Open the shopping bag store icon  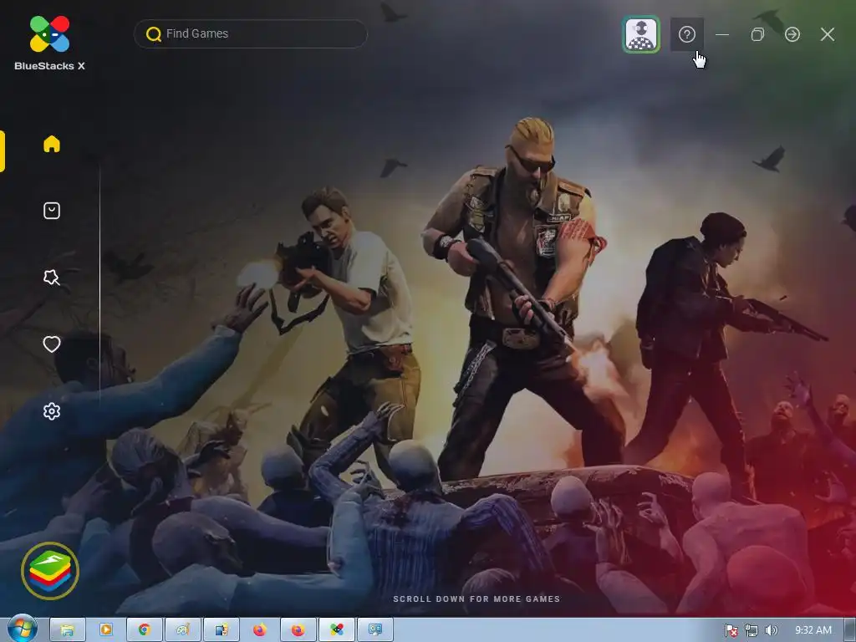tap(52, 211)
